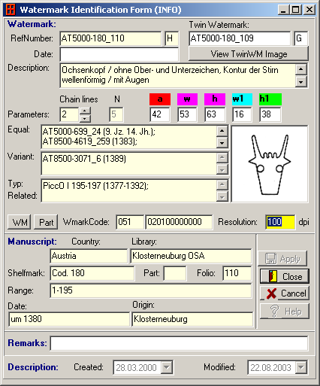Click the ox head watermark thumbnail

[270, 164]
